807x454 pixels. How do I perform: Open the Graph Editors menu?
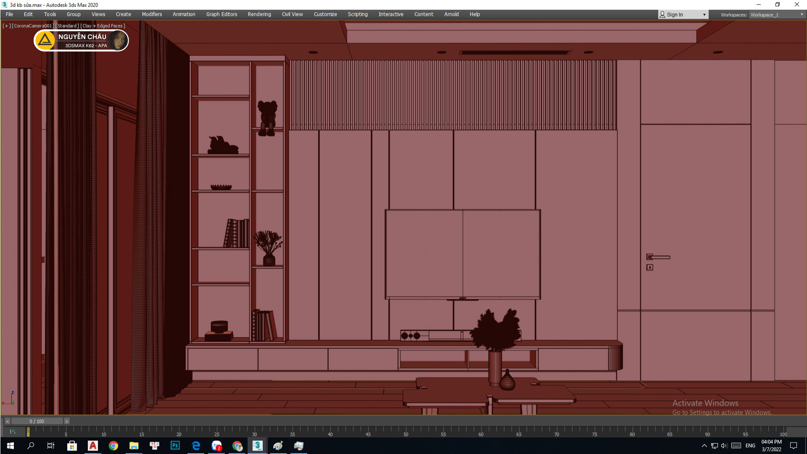coord(222,14)
